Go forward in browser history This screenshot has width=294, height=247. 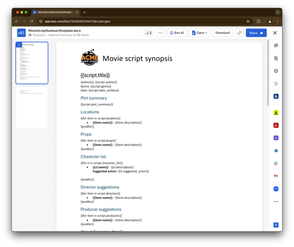[x=24, y=22]
